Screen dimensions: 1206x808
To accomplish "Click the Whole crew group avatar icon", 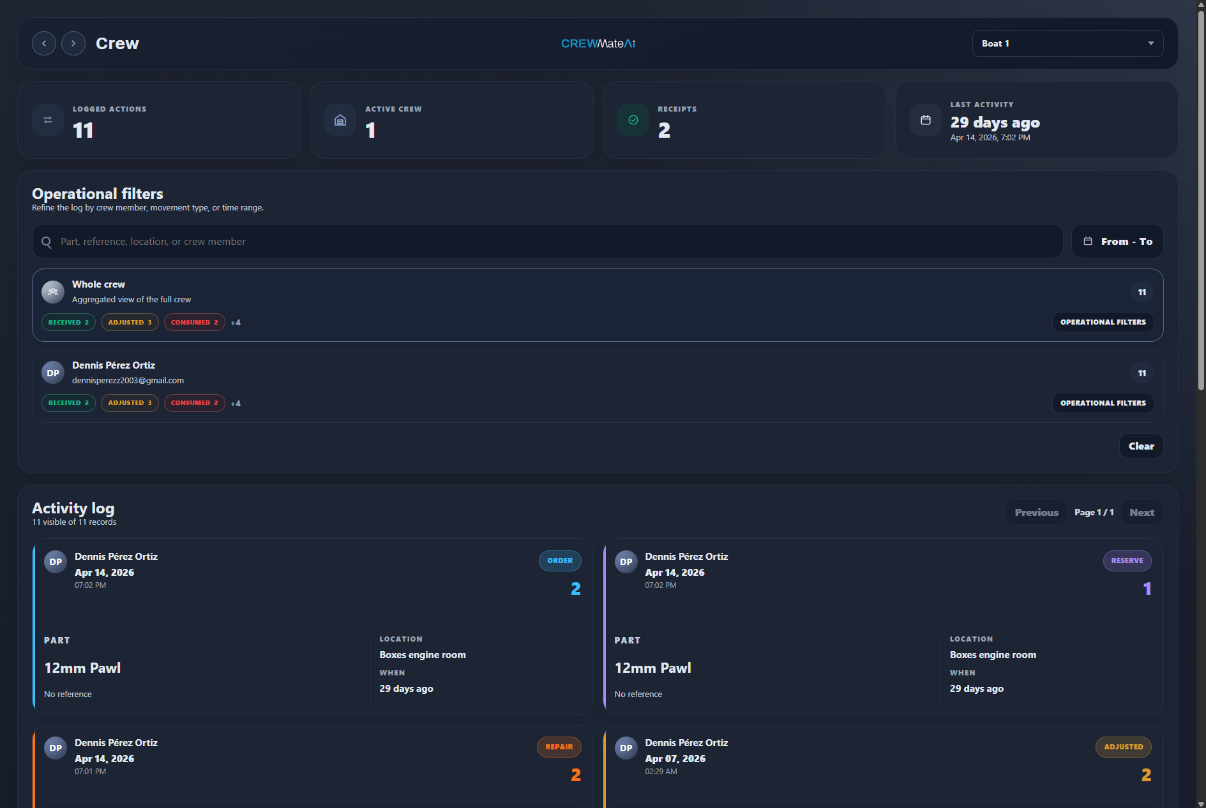I will pyautogui.click(x=53, y=292).
